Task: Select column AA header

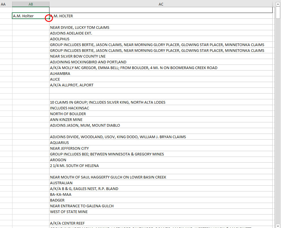Action: tap(3, 4)
